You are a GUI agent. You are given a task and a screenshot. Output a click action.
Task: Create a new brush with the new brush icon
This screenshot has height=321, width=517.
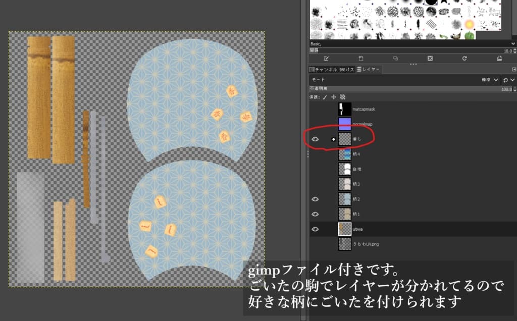[x=360, y=58]
